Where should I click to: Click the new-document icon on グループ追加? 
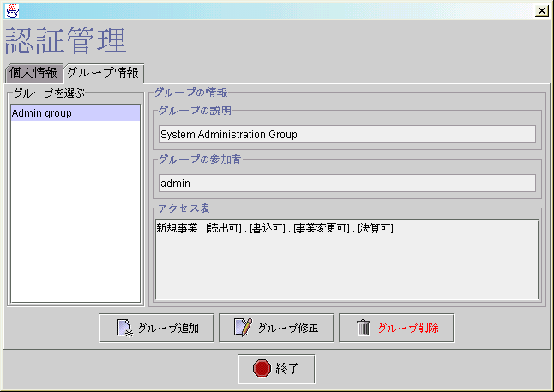click(x=123, y=328)
